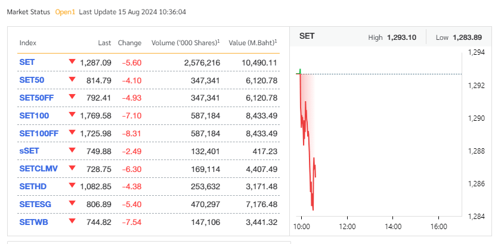Click the down arrow icon for SETWB
Screen dimensions: 498x244
click(x=72, y=222)
